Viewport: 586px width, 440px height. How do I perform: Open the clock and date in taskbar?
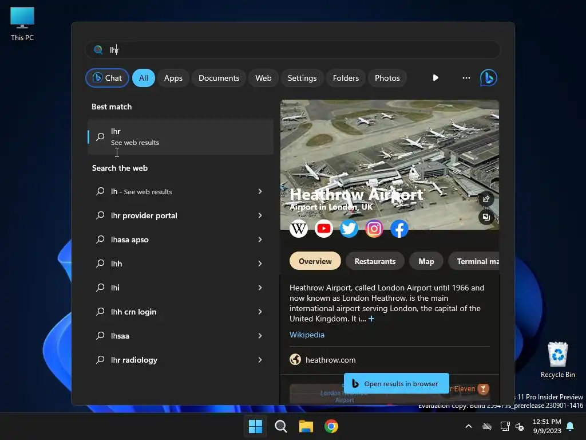coord(547,426)
